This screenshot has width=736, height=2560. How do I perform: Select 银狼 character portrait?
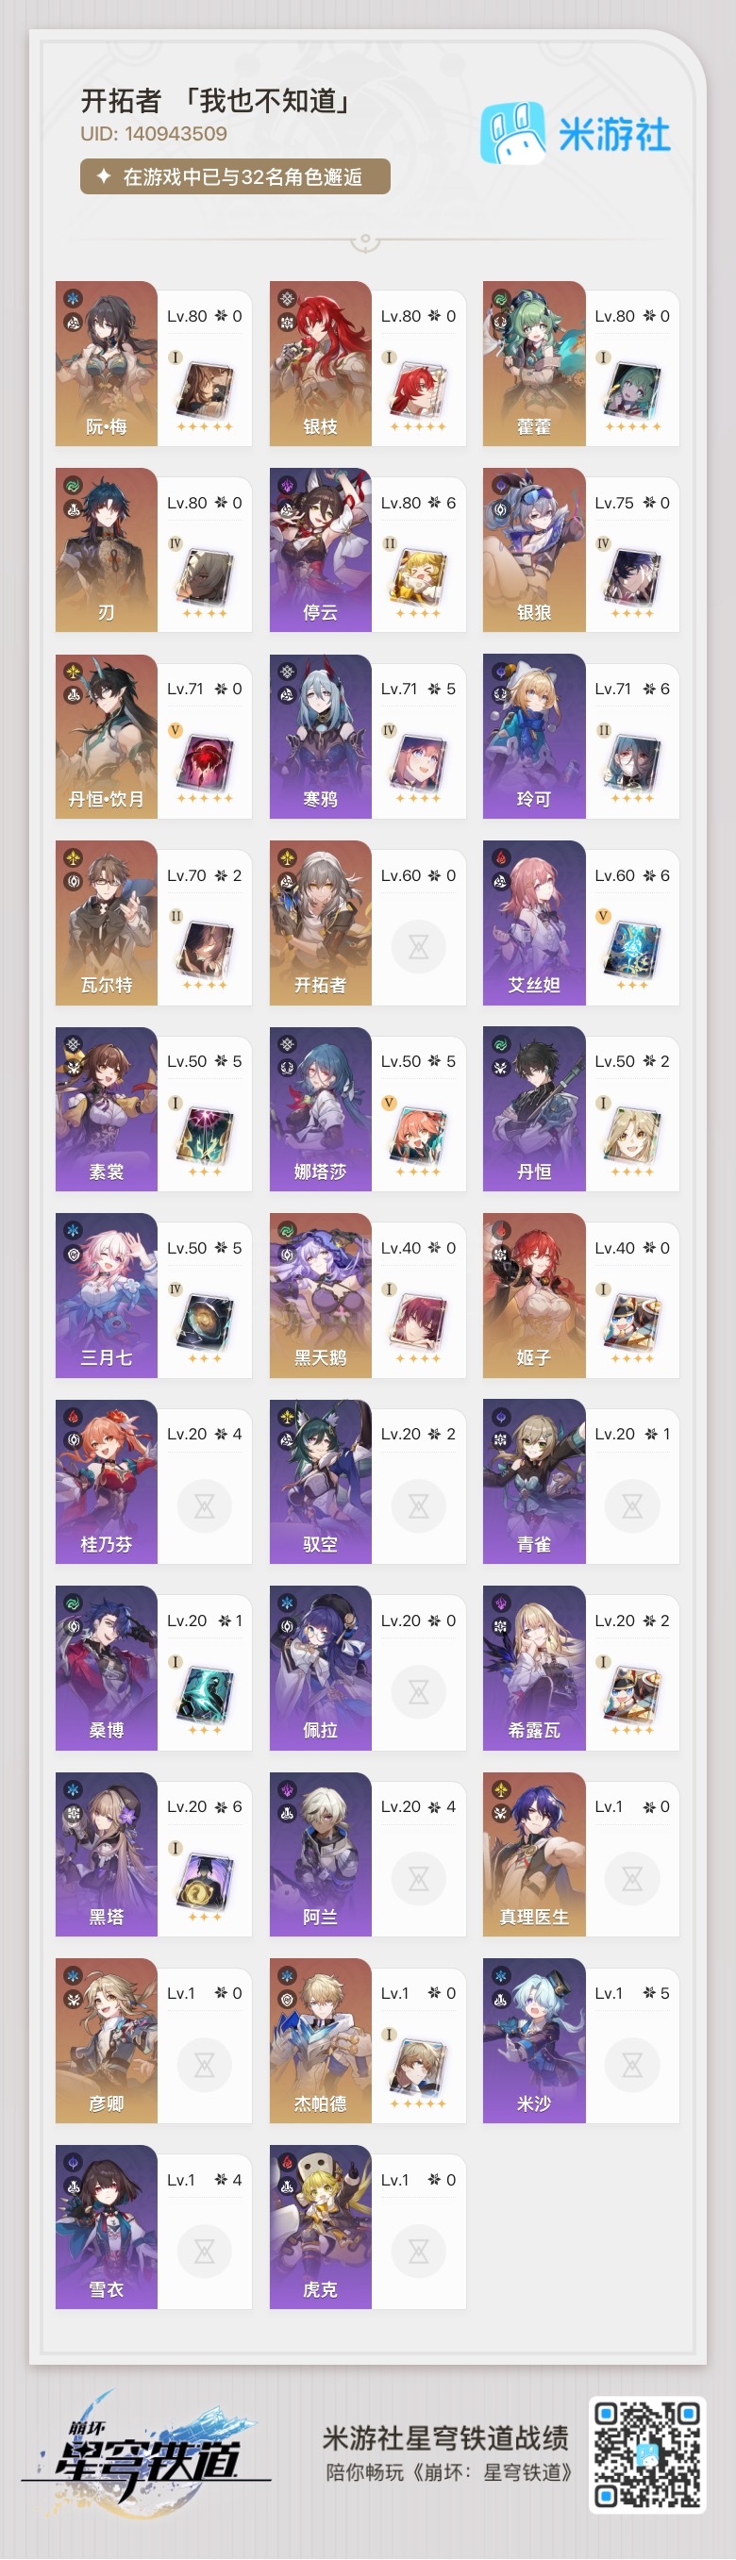tap(534, 550)
